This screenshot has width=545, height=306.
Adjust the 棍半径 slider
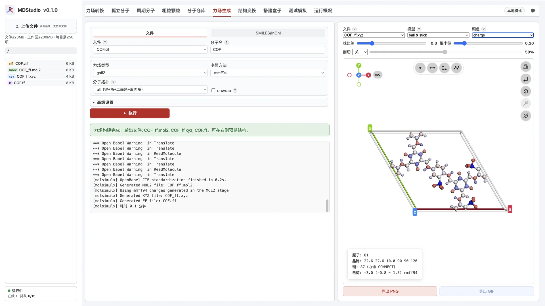(x=488, y=43)
